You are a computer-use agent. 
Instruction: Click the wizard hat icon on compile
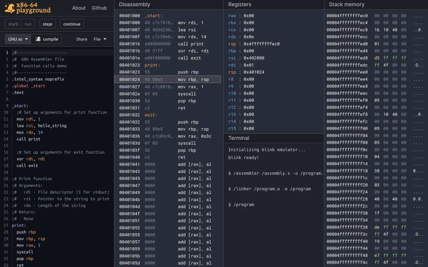point(38,39)
